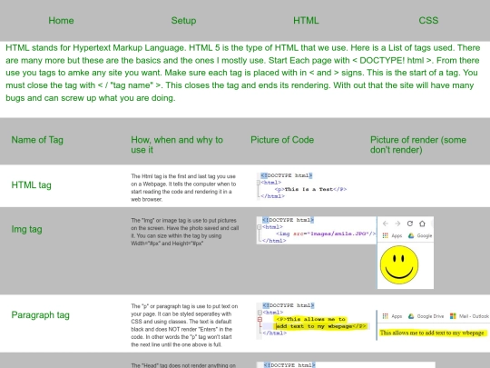Click Google Drive icon in Paragraph render picture
Screen dimensions: 490x368
point(411,316)
